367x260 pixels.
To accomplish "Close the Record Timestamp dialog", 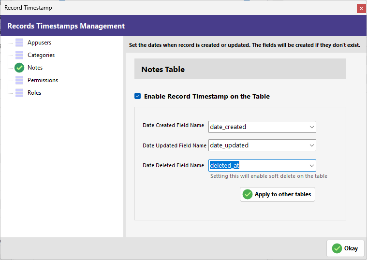I will 361,8.
